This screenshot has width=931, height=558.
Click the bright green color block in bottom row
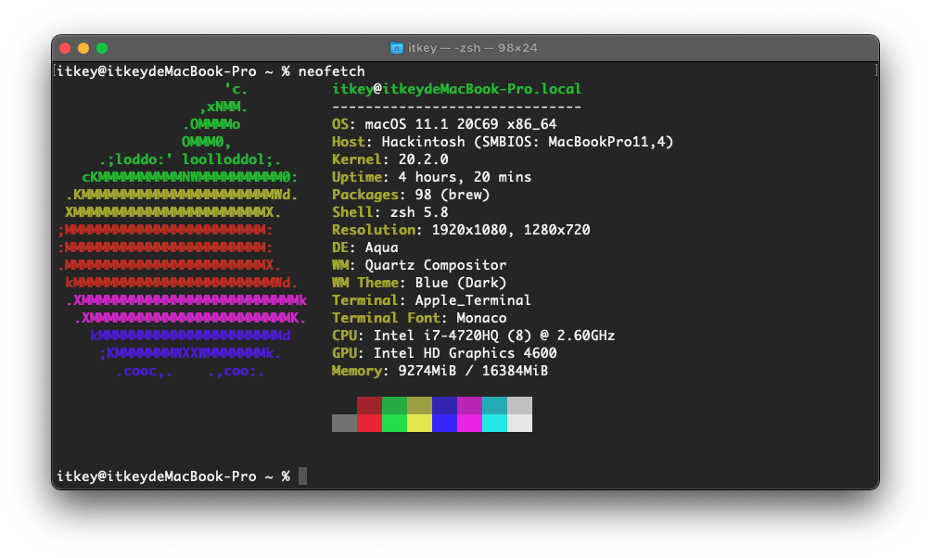click(394, 424)
